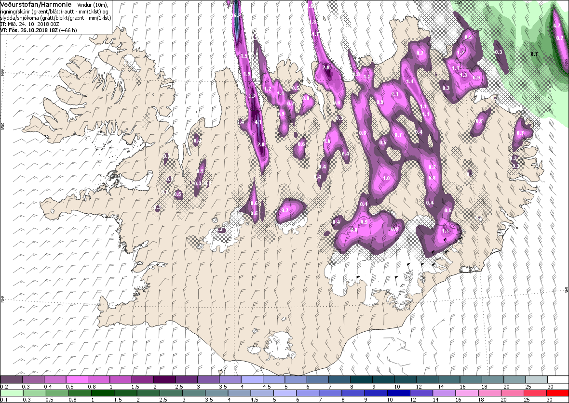Click the "3.2" precipitation value on the map
The height and width of the screenshot is (403, 569).
point(253,96)
